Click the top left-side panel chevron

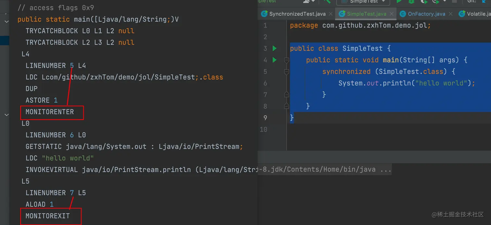coord(6,22)
